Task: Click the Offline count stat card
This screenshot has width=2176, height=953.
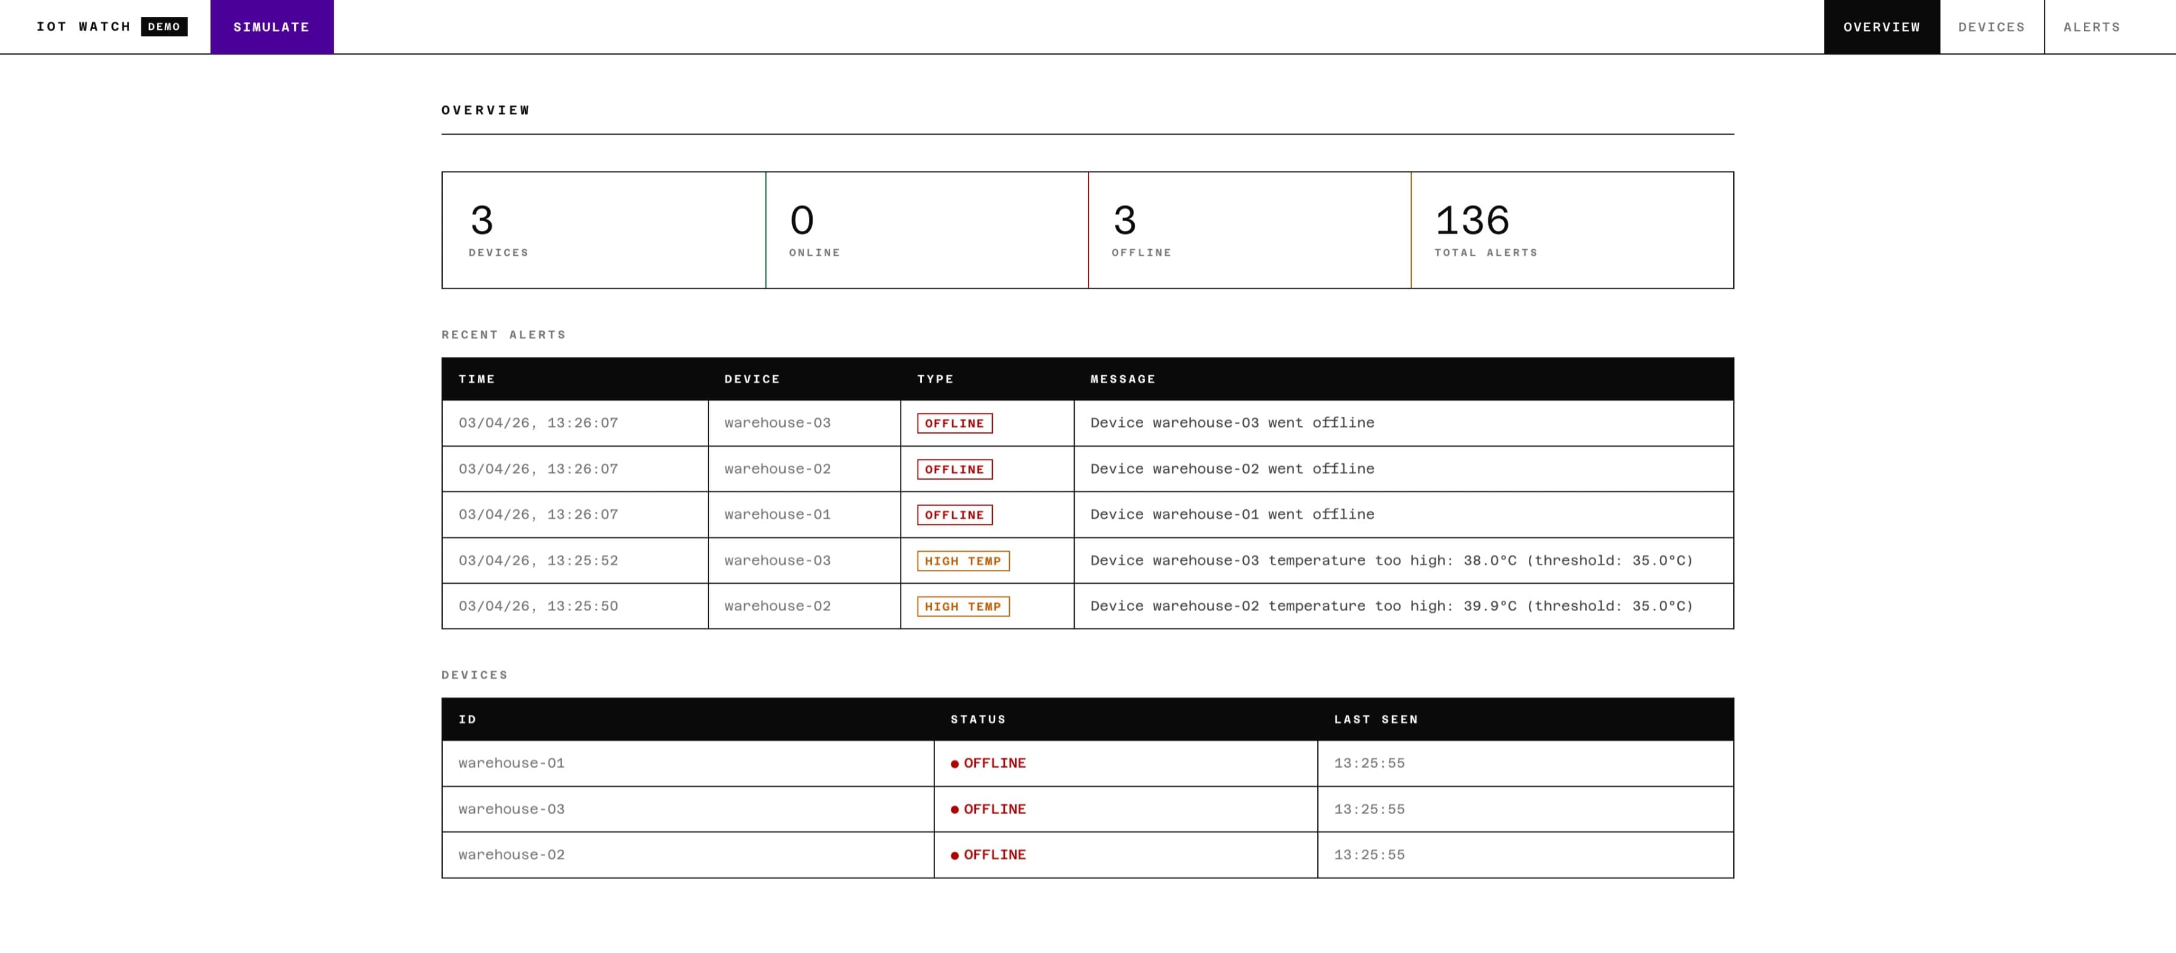Action: pos(1249,230)
